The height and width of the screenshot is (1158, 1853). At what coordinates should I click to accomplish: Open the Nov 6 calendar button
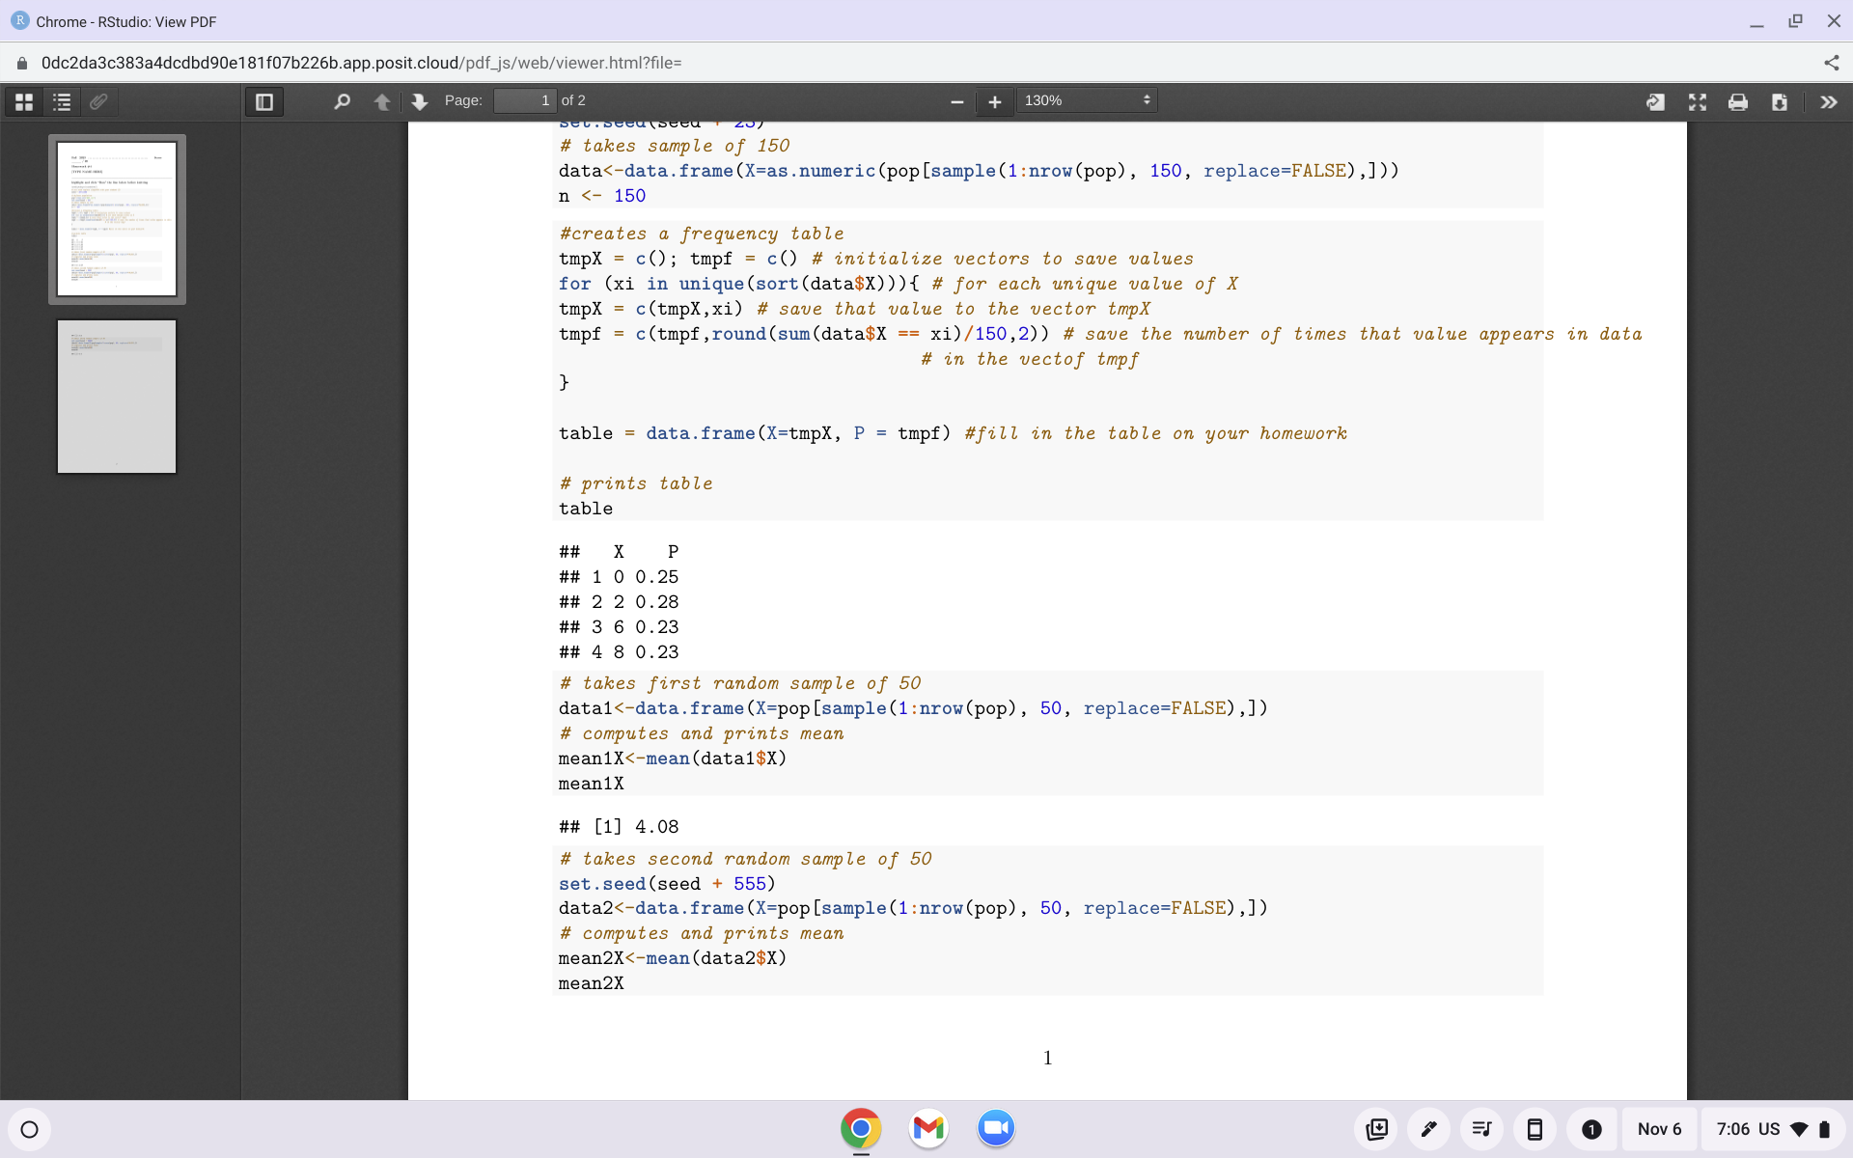point(1659,1129)
